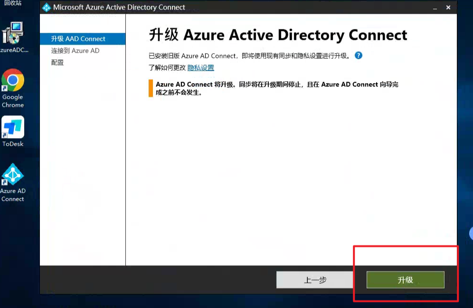This screenshot has width=473, height=308.
Task: Click the blue help question mark icon
Action: pos(359,55)
